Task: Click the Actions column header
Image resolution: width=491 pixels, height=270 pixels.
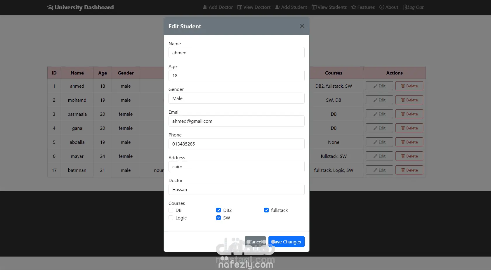Action: tap(394, 73)
